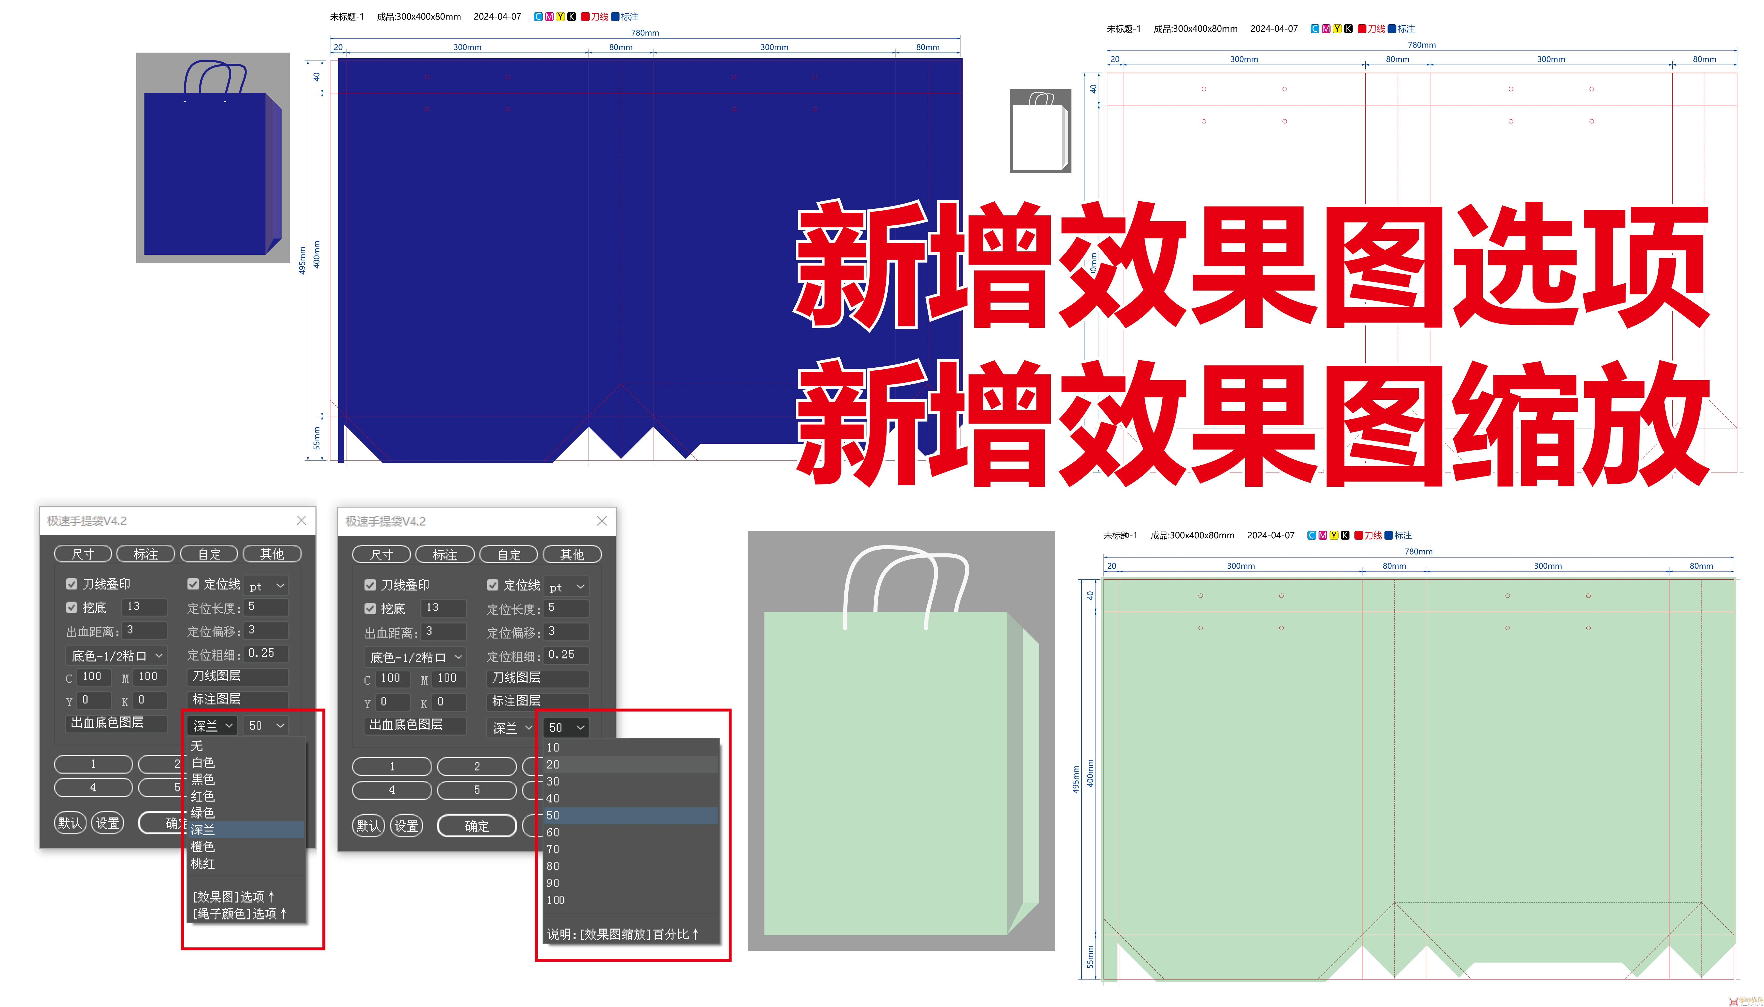Image resolution: width=1764 pixels, height=1007 pixels.
Task: Click the dark blue bag preview thumbnail
Action: [x=213, y=158]
